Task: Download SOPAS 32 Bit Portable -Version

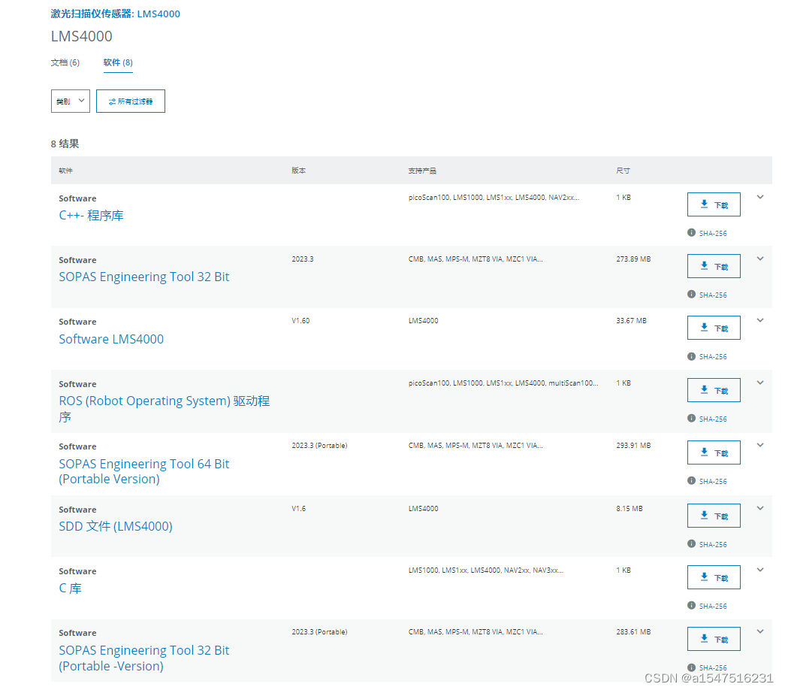Action: point(714,639)
